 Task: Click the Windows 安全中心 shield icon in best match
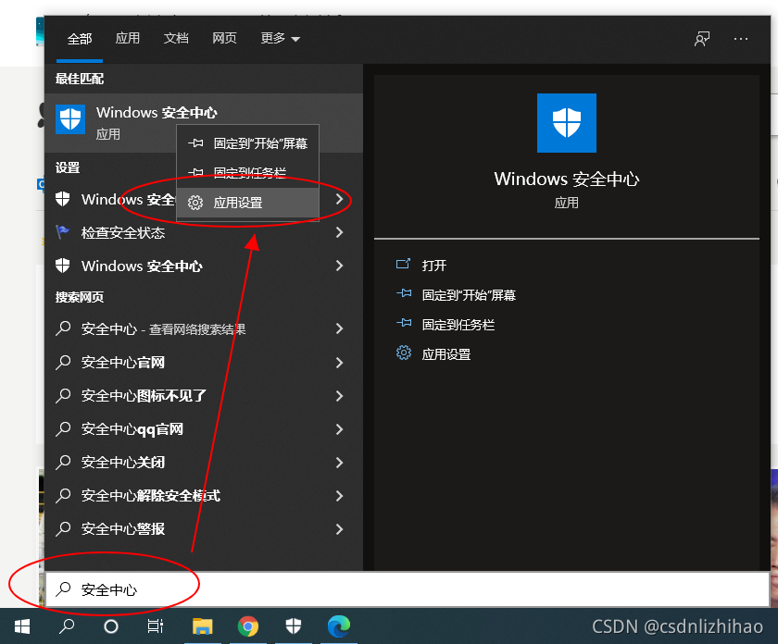click(x=70, y=119)
